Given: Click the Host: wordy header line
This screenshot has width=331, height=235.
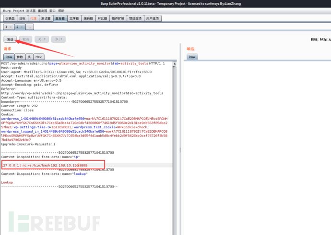Looking at the screenshot, I should click(x=12, y=68).
